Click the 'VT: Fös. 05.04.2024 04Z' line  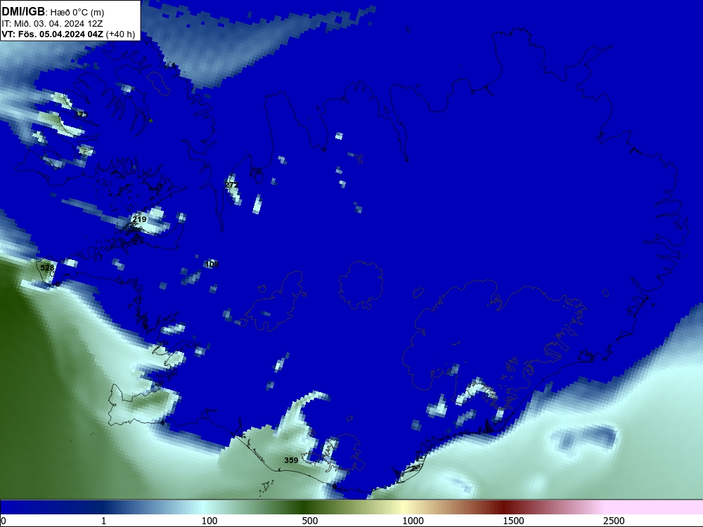[x=53, y=34]
